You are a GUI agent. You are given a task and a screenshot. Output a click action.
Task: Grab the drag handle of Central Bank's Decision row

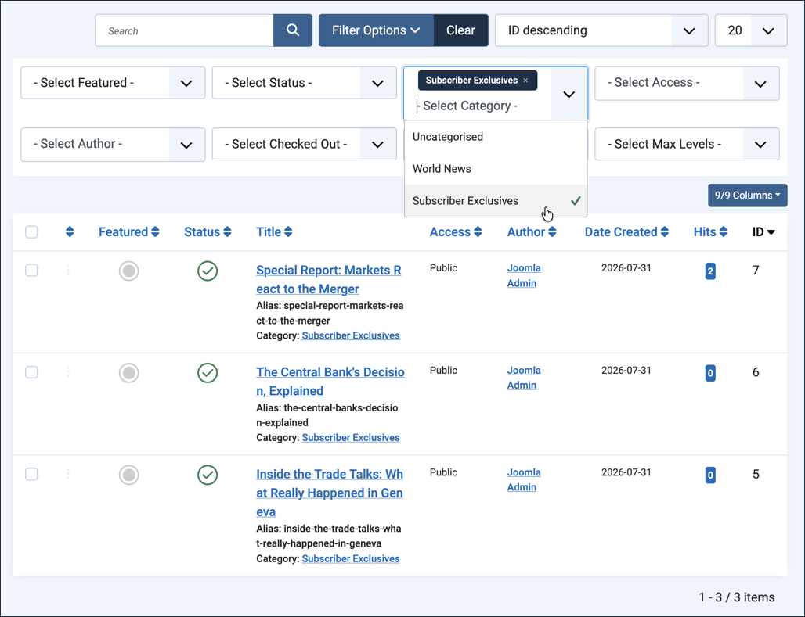tap(68, 372)
